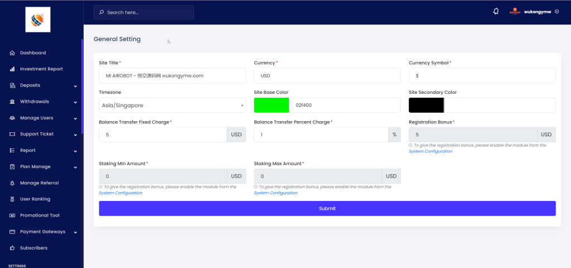
Task: Click the Site Secondary Color hex field
Action: pos(500,105)
